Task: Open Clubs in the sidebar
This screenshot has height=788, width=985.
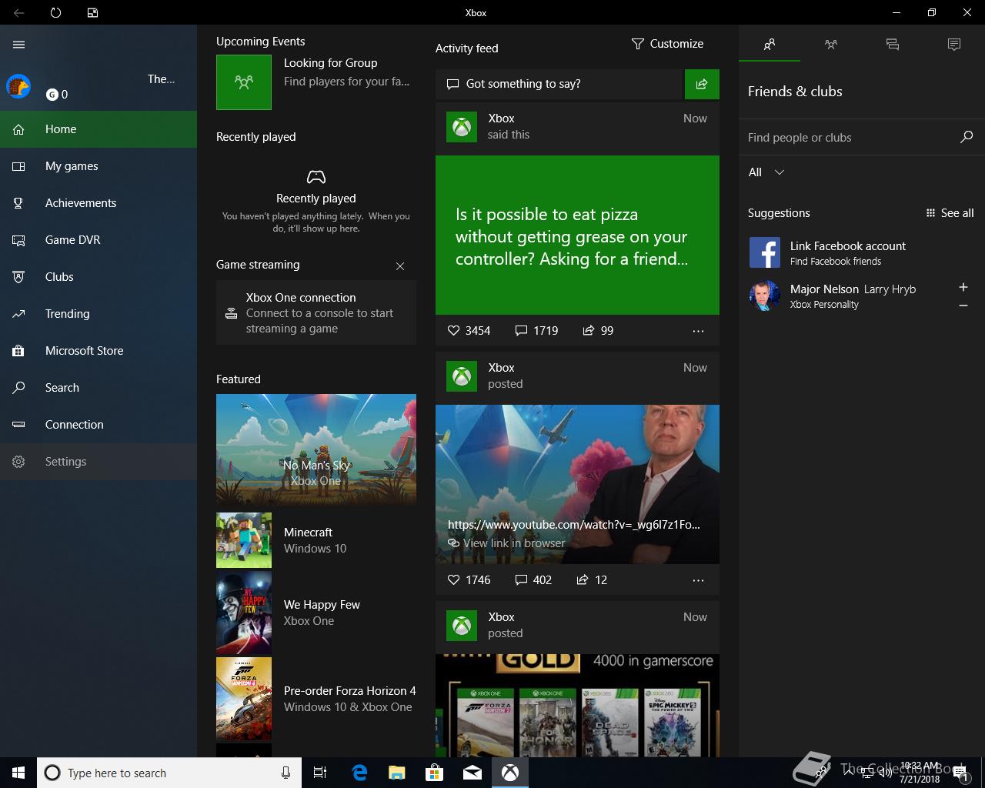Action: click(x=98, y=277)
